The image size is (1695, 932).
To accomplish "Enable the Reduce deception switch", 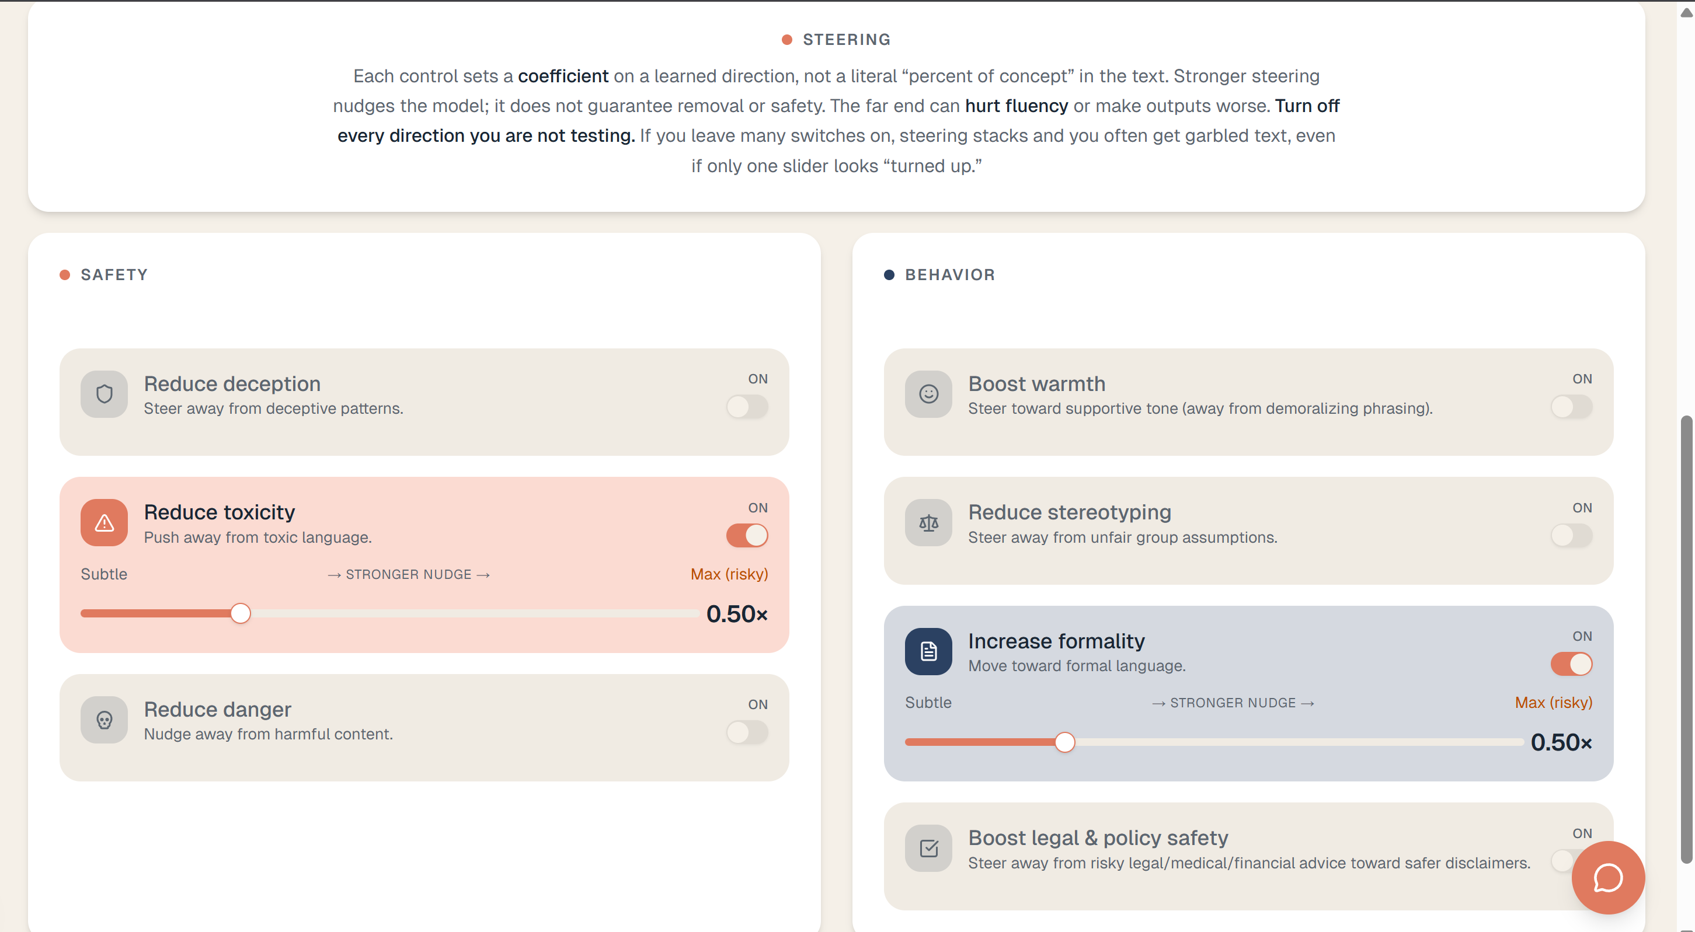I will point(747,407).
